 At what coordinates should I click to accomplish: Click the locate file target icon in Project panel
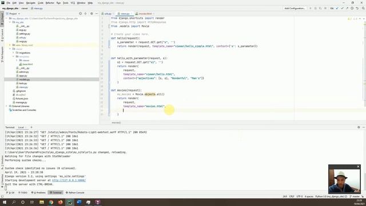click(x=80, y=14)
